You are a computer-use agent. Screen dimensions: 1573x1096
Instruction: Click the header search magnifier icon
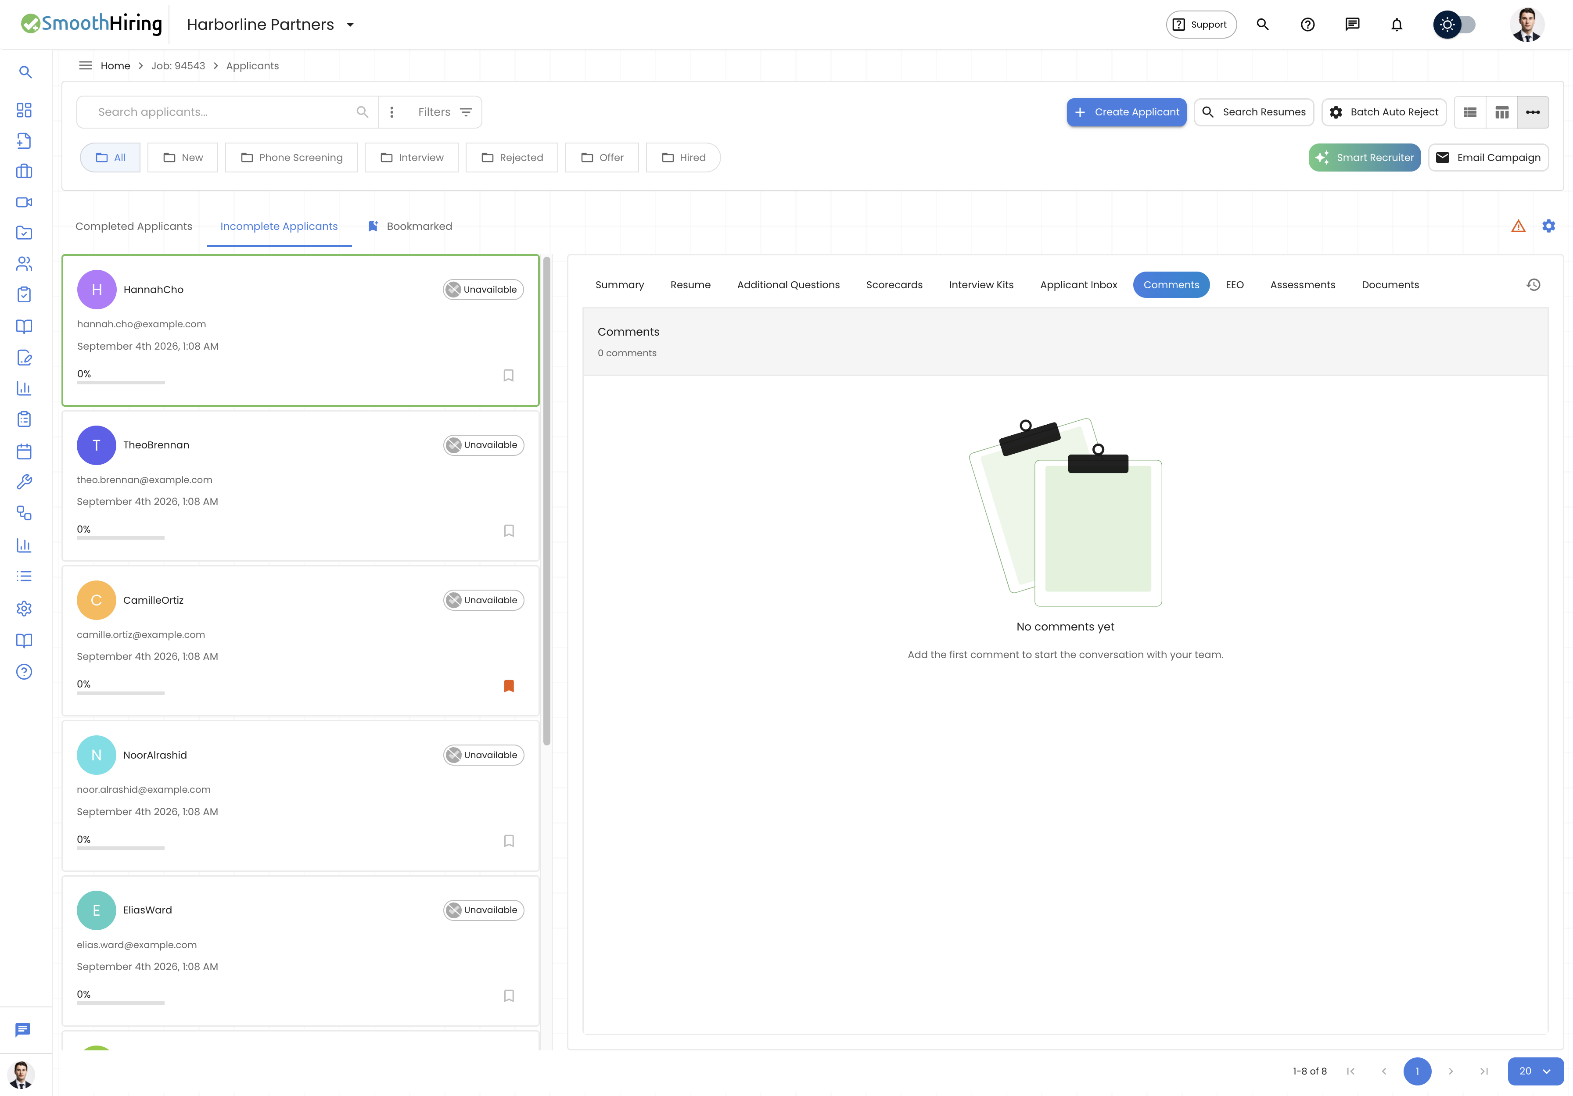pos(1263,25)
